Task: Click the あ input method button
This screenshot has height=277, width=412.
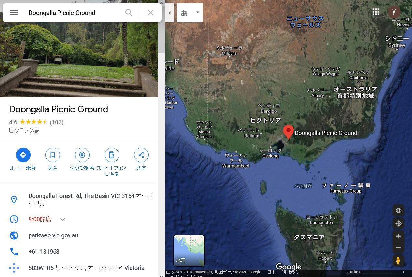Action: tap(184, 13)
